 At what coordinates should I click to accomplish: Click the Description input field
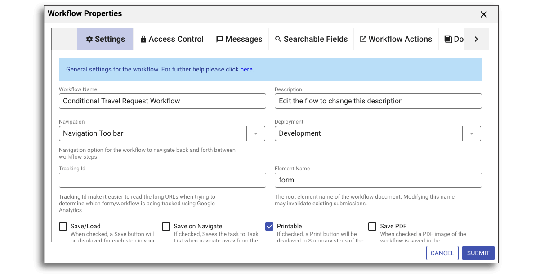click(378, 101)
